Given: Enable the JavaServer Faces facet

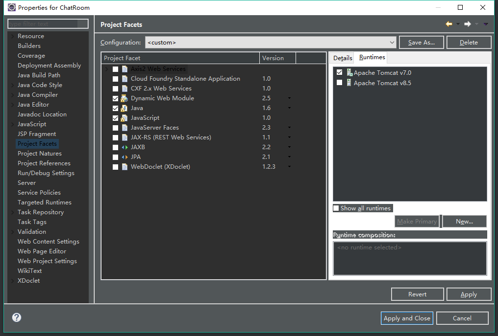Looking at the screenshot, I should coord(115,128).
